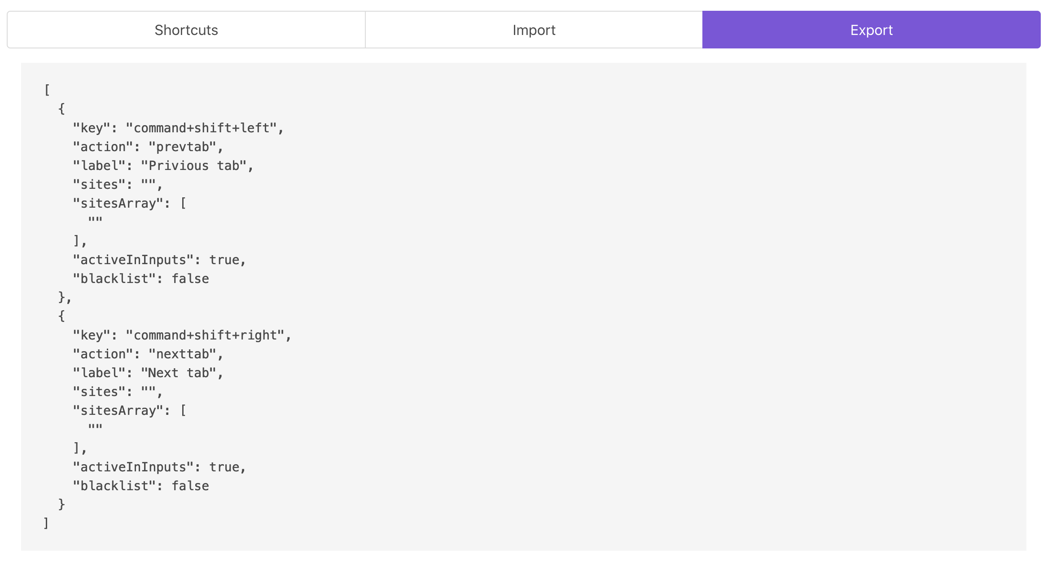
Task: Click the "Privious tab" label text
Action: [x=194, y=166]
